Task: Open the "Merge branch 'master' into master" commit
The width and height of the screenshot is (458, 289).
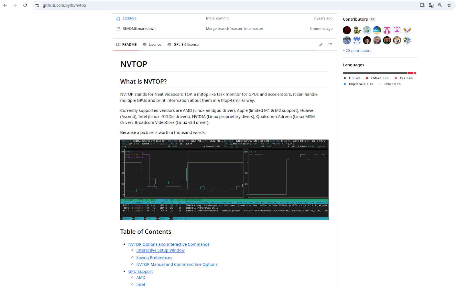Action: click(x=234, y=29)
